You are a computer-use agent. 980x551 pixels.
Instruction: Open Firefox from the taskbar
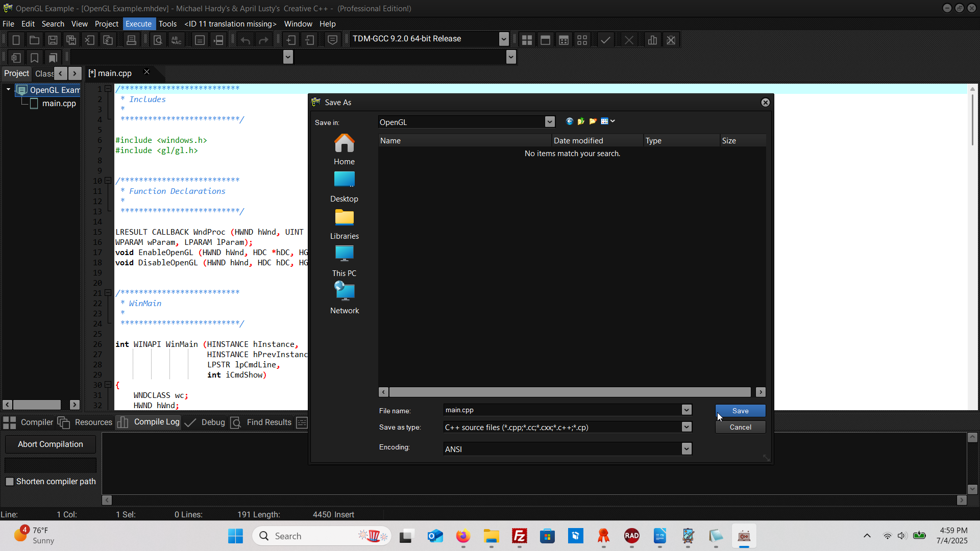pyautogui.click(x=463, y=536)
